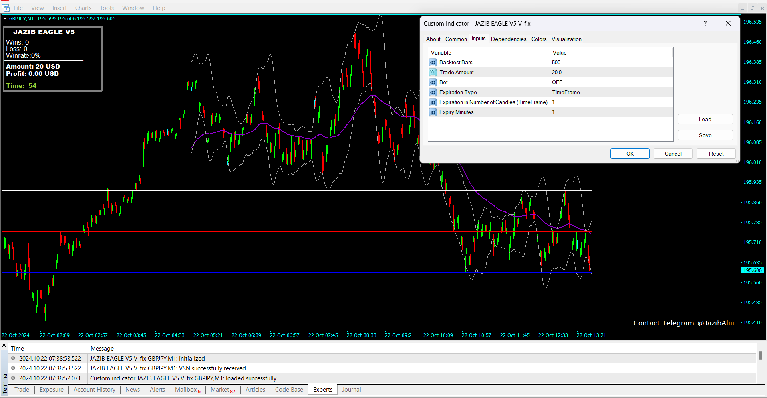Click the Reset button
Screen dimensions: 767x398
(x=716, y=154)
